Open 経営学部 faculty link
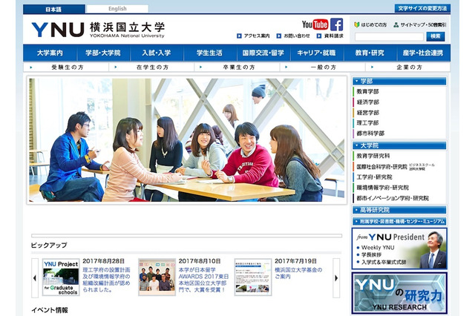This screenshot has width=475, height=316. point(367,113)
